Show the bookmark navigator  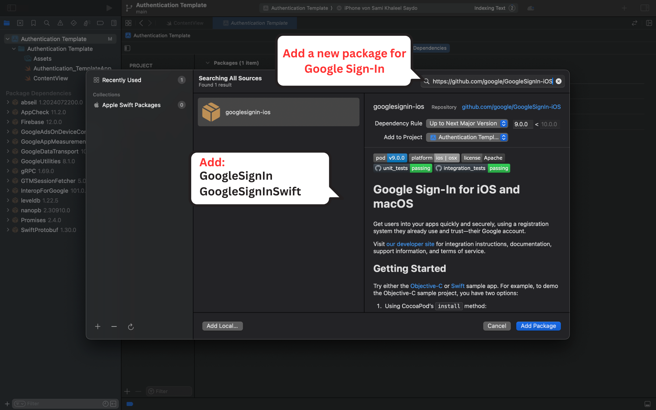[x=33, y=23]
